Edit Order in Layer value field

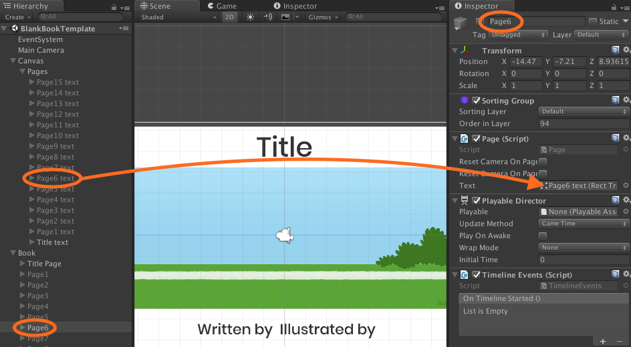(584, 123)
